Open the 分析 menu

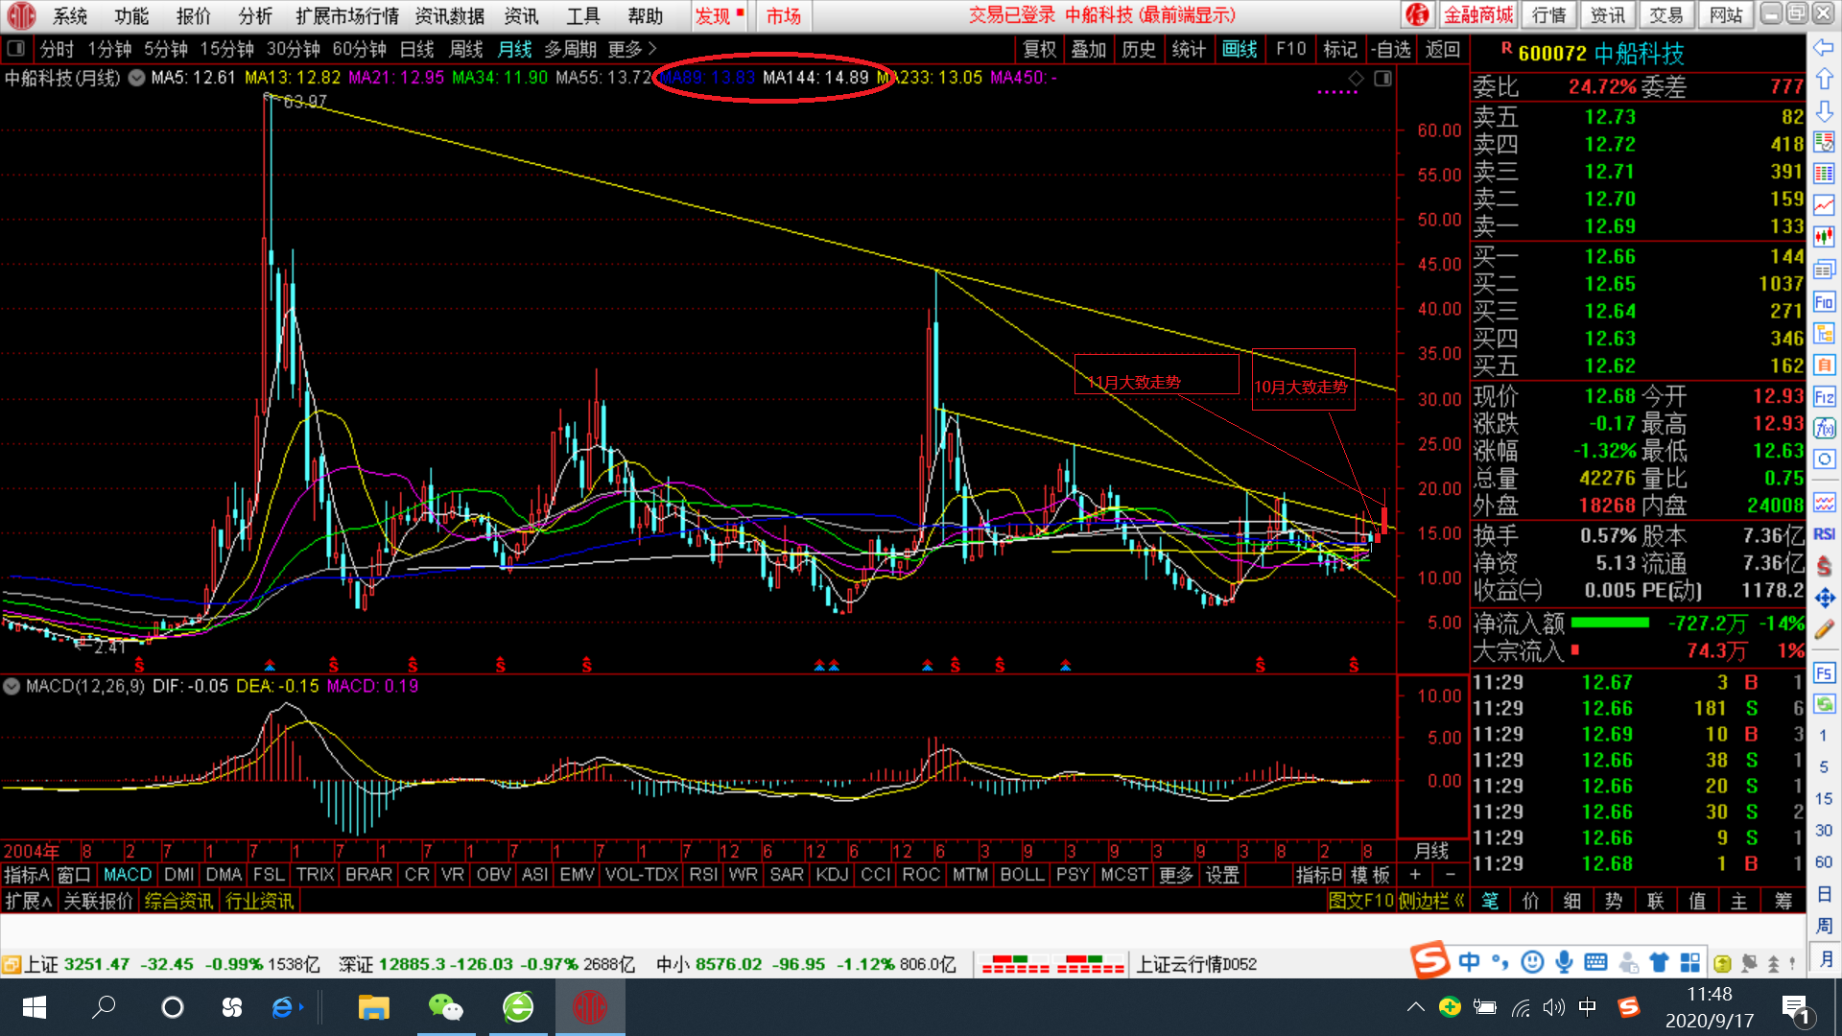click(255, 15)
